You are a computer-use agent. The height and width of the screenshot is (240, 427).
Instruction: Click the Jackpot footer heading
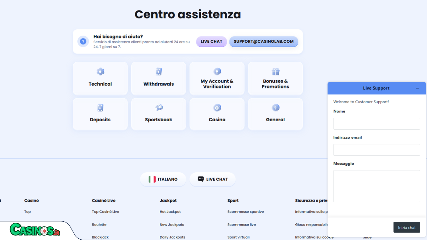[x=168, y=201]
